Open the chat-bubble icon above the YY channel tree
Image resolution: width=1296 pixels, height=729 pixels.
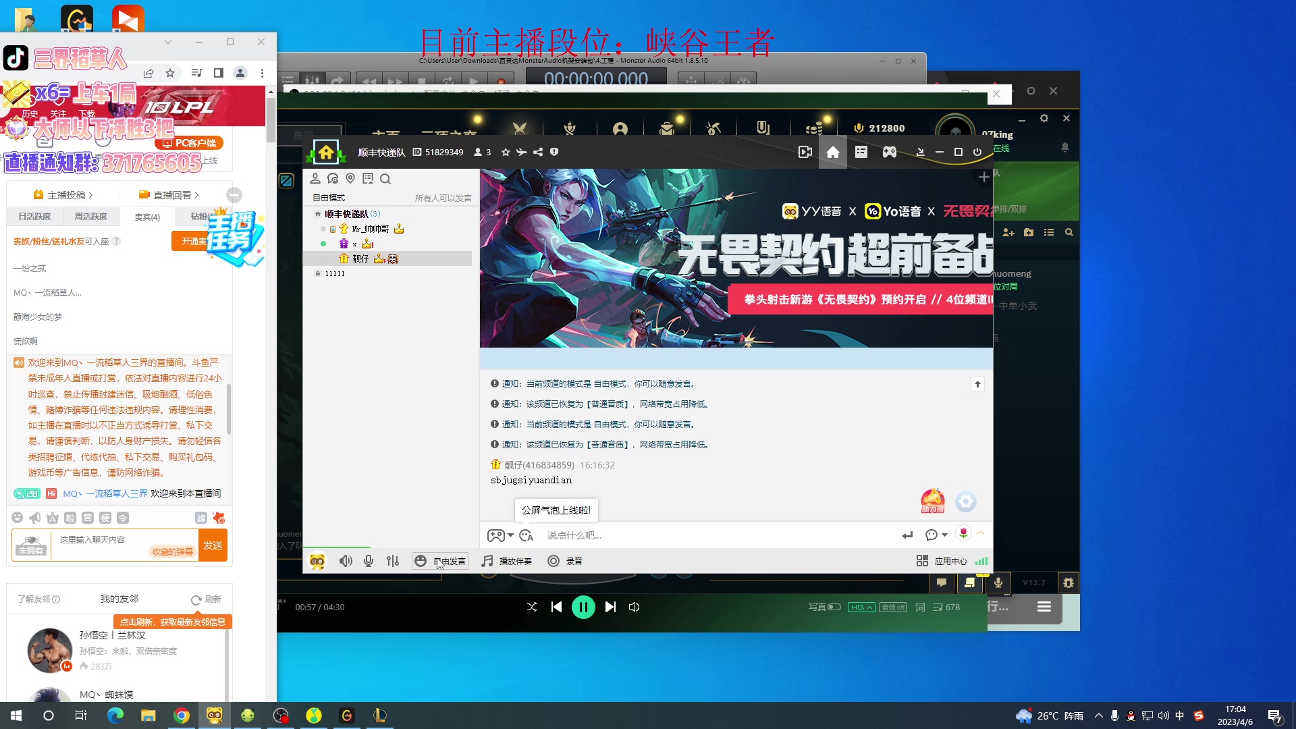coord(333,179)
